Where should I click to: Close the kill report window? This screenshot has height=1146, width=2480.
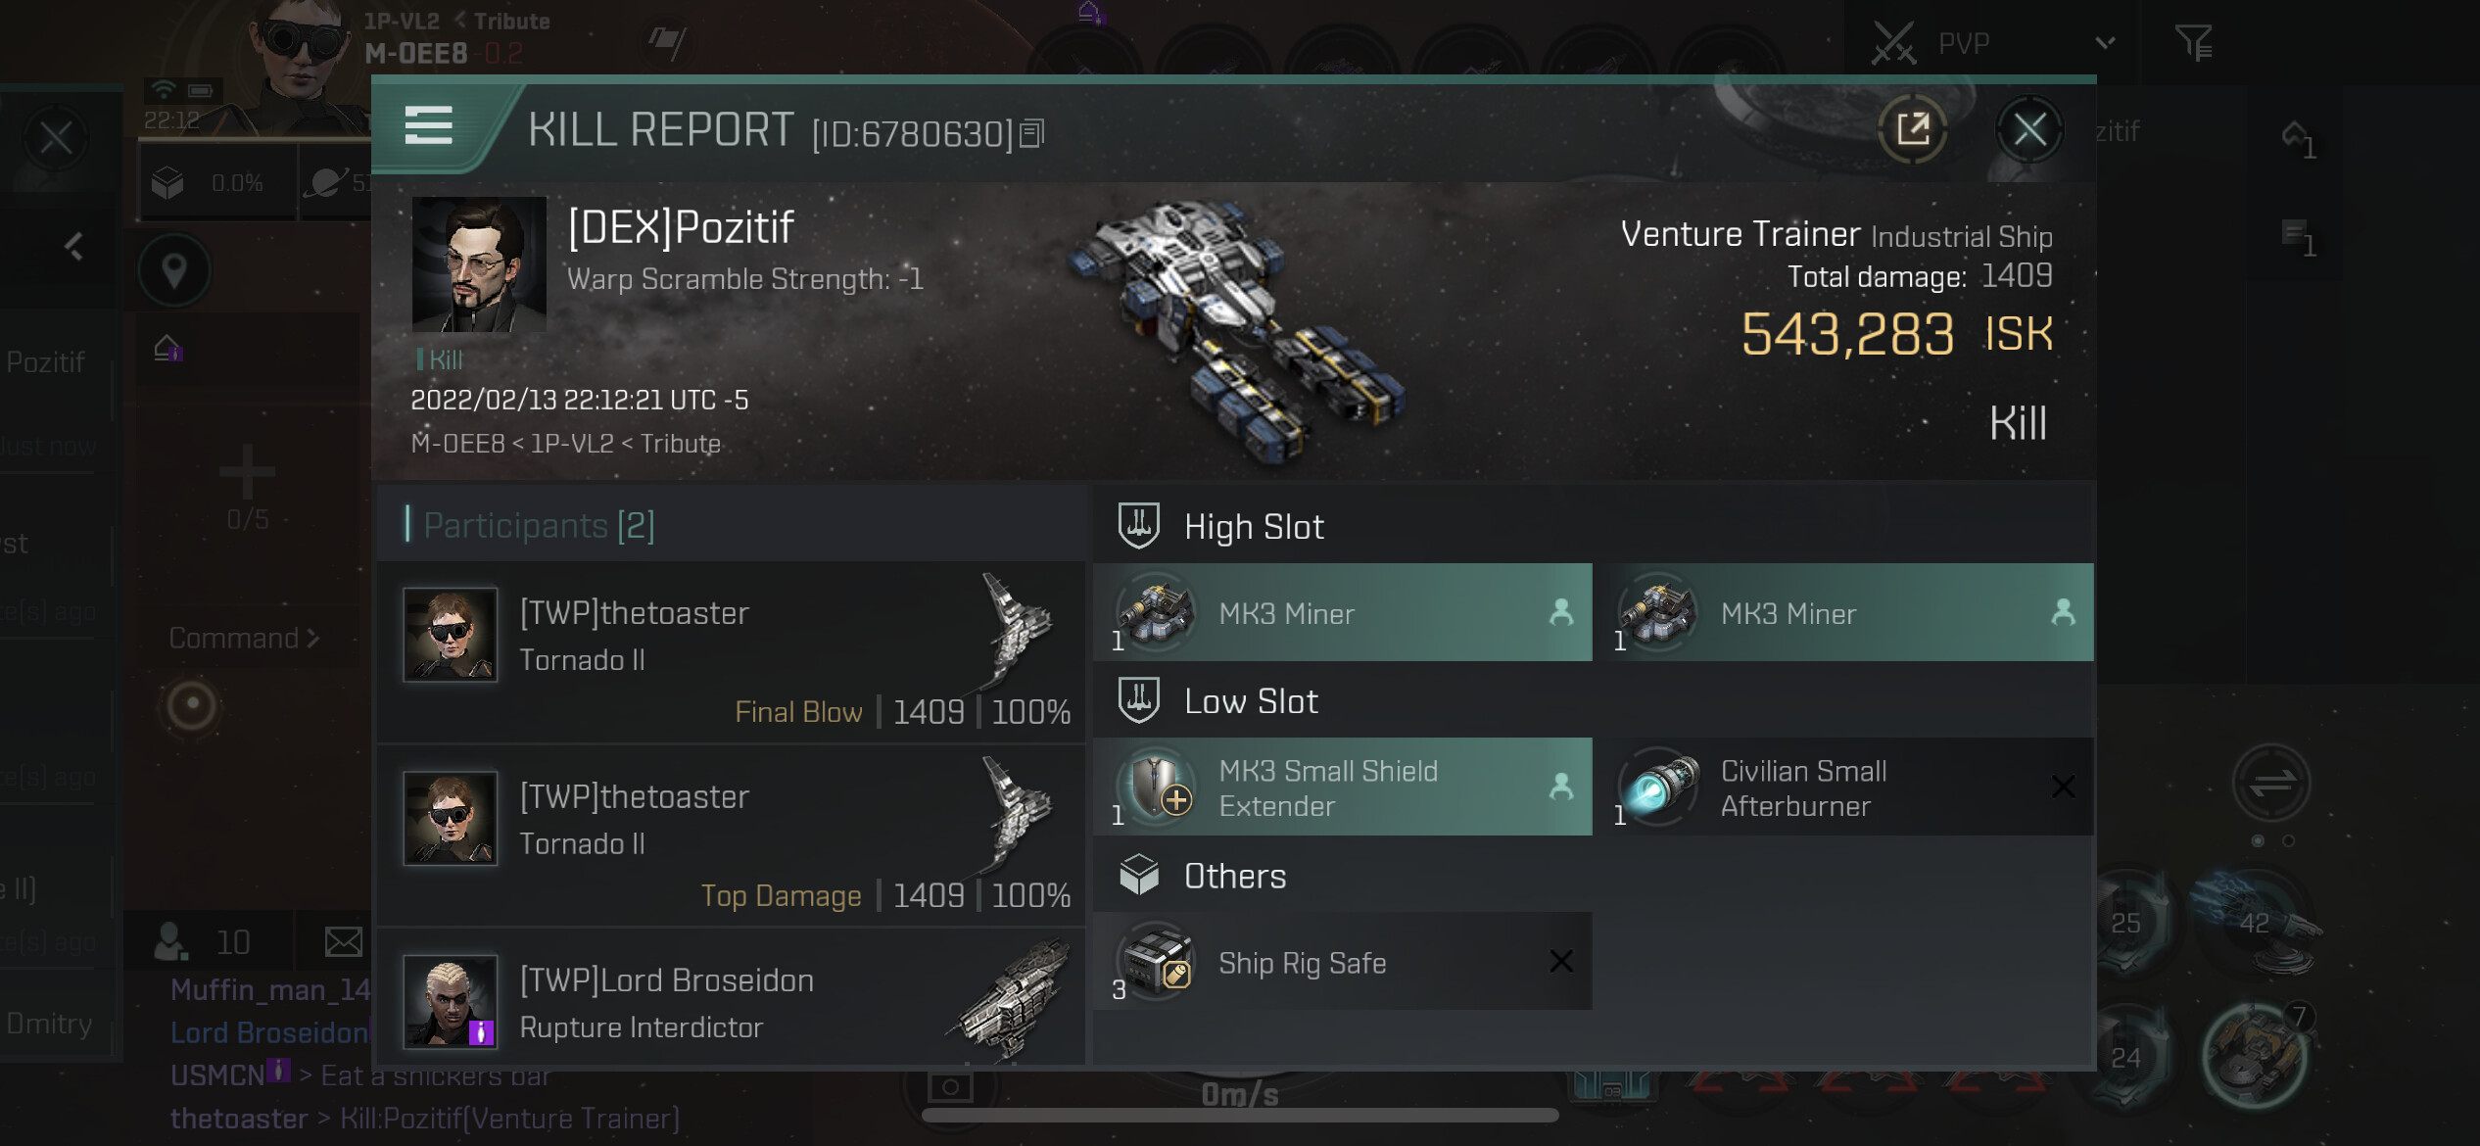pos(2029,129)
